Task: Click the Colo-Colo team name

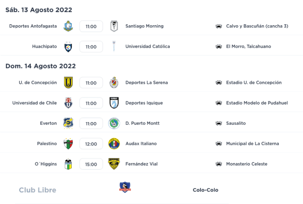Action: (206, 190)
